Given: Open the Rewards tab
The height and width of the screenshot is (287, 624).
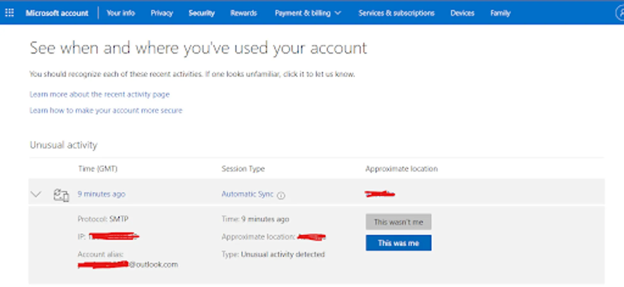Looking at the screenshot, I should (x=244, y=13).
